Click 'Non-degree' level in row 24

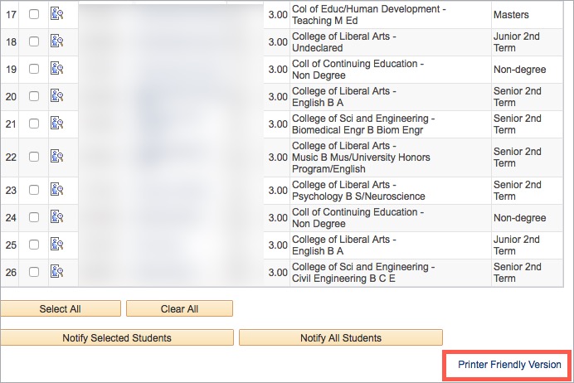[519, 218]
